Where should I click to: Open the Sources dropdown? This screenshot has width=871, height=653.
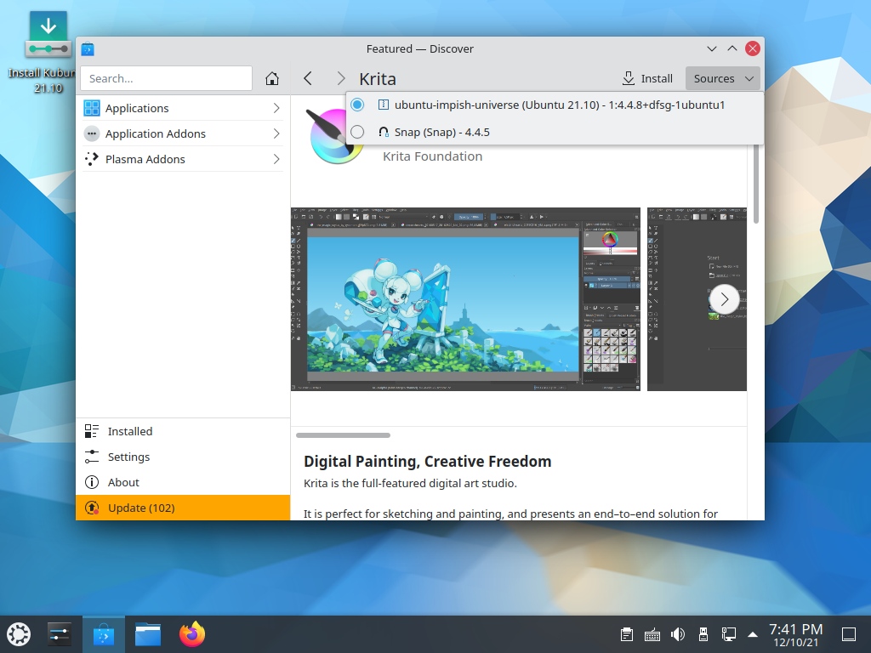723,78
